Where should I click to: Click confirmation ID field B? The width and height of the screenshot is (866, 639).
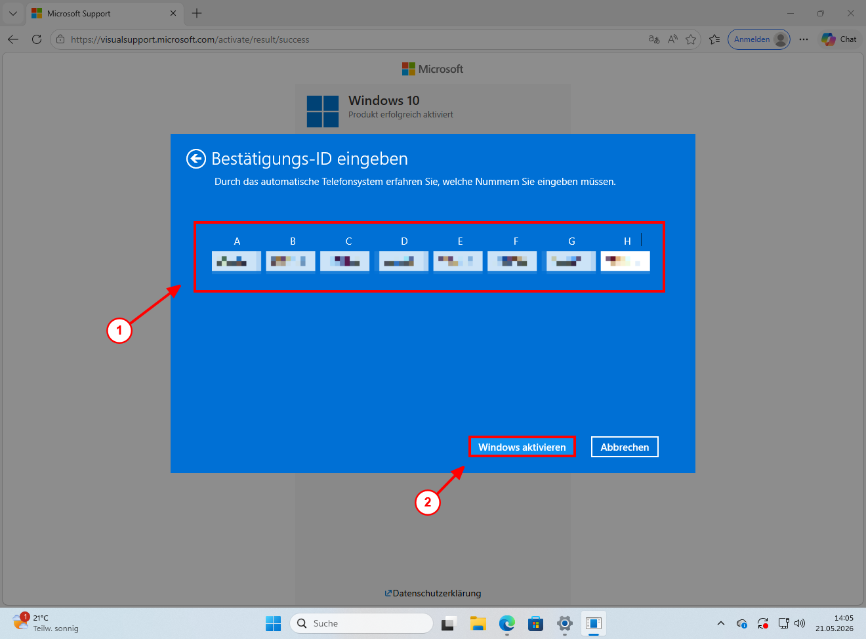point(291,261)
